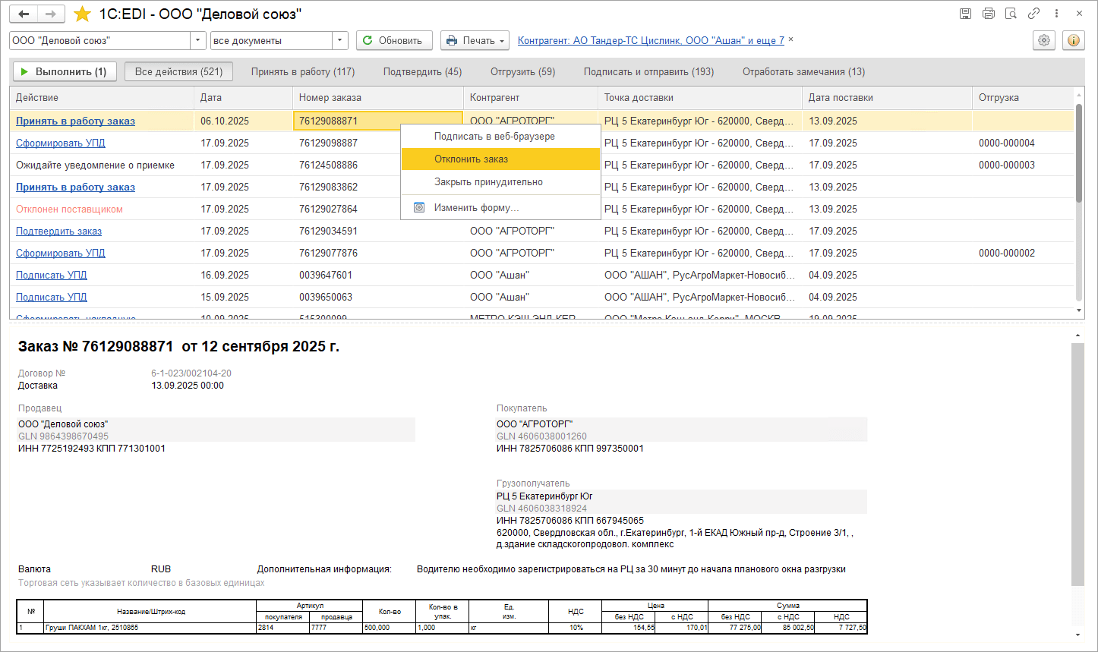Open the print preview icon

click(x=1011, y=14)
